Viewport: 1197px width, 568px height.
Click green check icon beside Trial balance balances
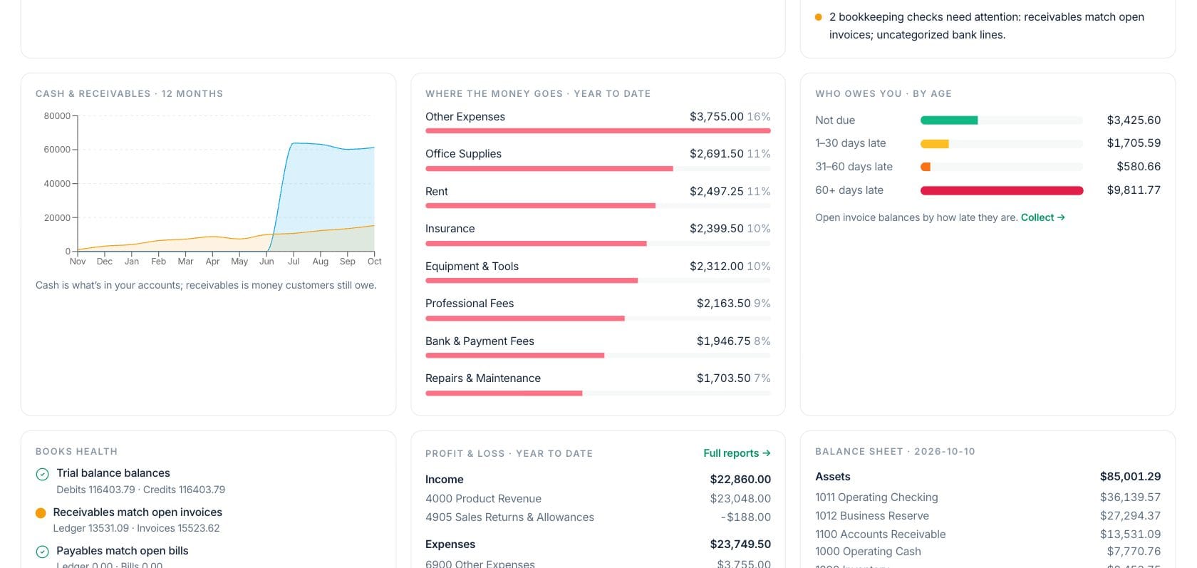pyautogui.click(x=42, y=474)
